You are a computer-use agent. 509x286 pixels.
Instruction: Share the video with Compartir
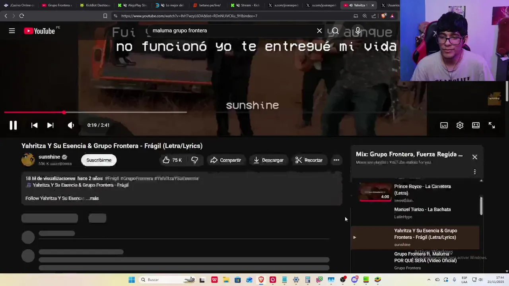click(225, 160)
